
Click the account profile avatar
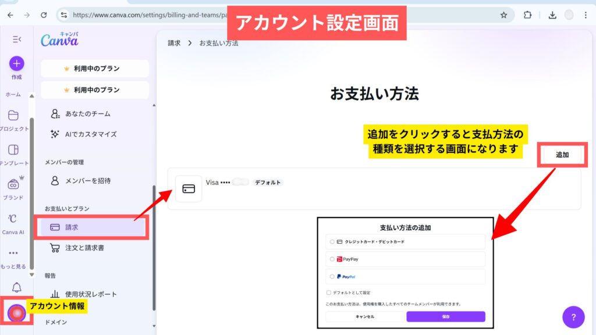click(x=16, y=313)
